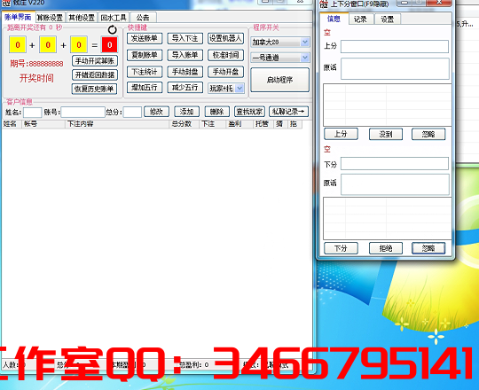479x390 pixels.
Task: Click the 发送账单 button
Action: (x=145, y=38)
